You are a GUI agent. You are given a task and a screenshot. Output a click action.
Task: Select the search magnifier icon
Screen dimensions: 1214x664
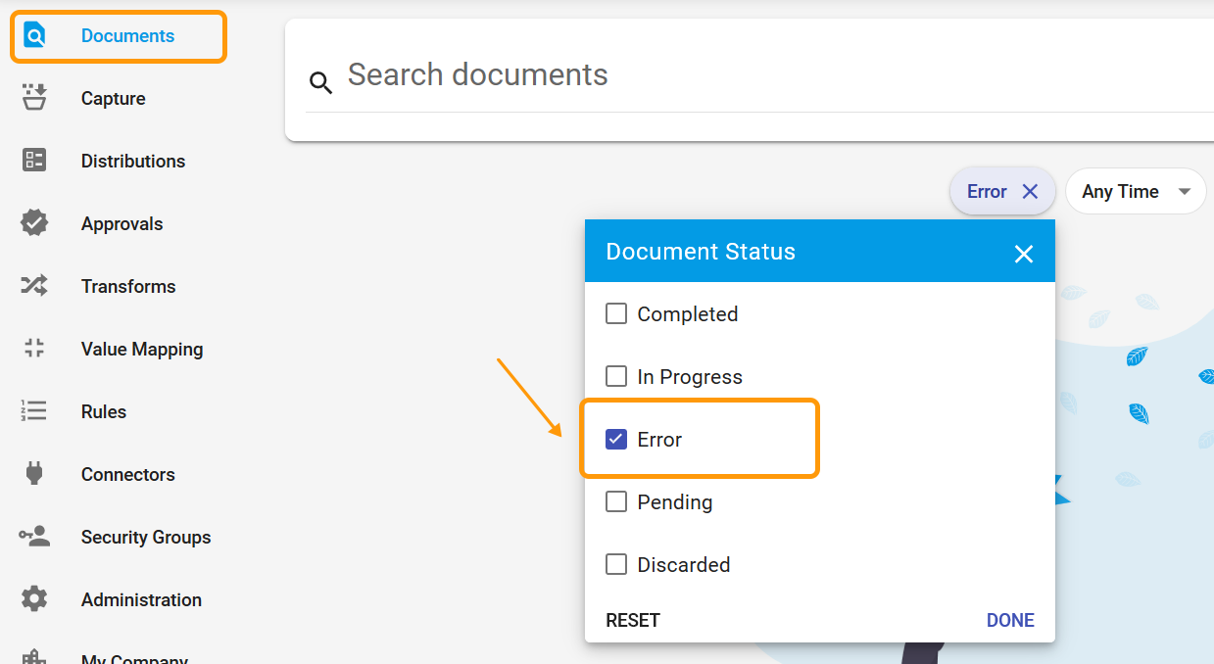320,82
